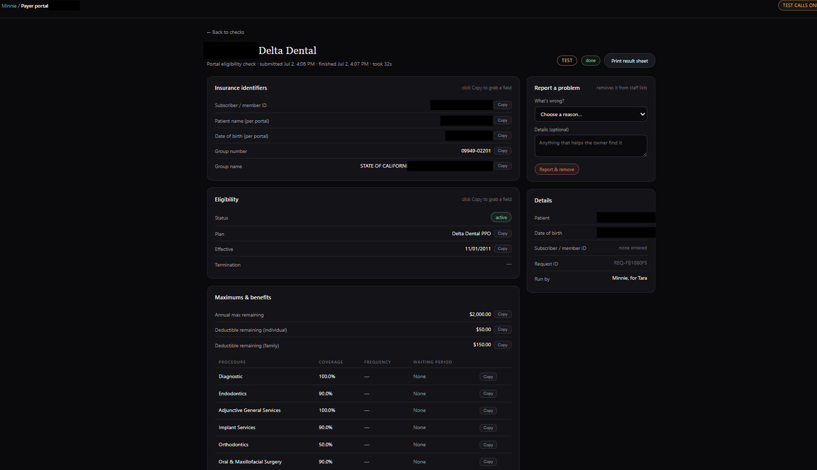Click the 'STATE OF CALIFORNI' group name text

coord(383,166)
